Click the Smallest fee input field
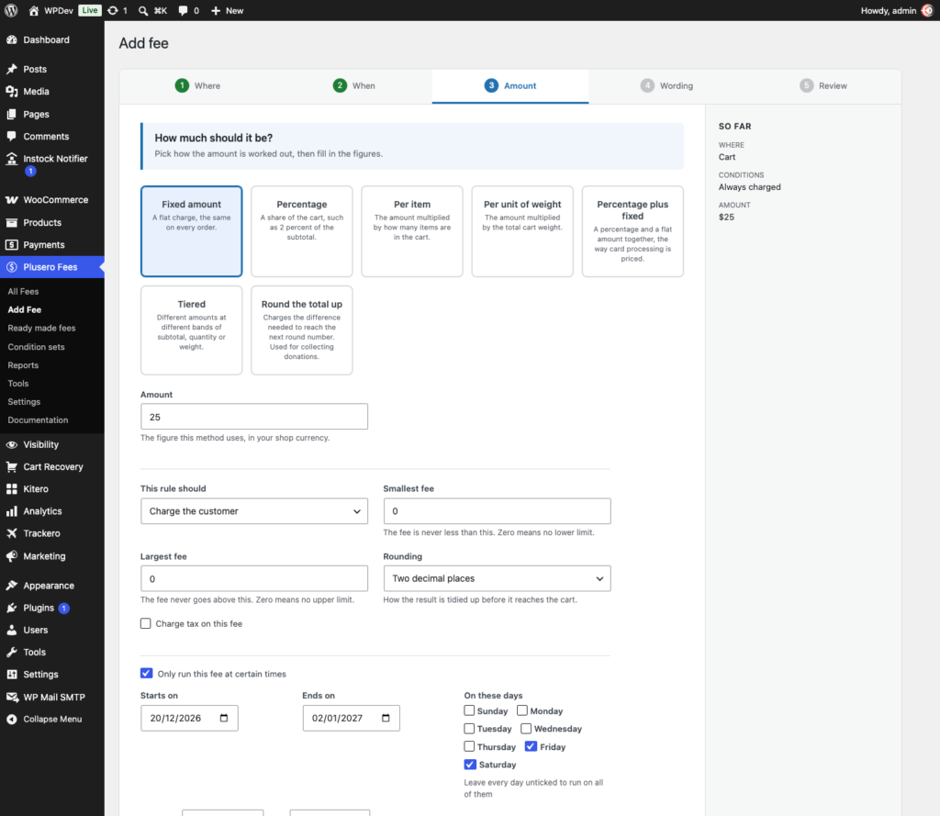Screen dimensions: 940x816 pyautogui.click(x=497, y=511)
